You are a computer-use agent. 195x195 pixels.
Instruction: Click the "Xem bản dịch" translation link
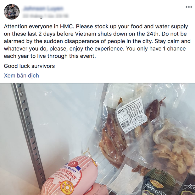click(21, 75)
